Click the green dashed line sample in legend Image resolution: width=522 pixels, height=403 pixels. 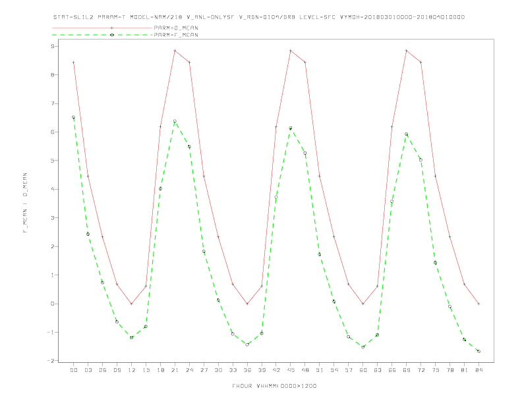(x=102, y=35)
